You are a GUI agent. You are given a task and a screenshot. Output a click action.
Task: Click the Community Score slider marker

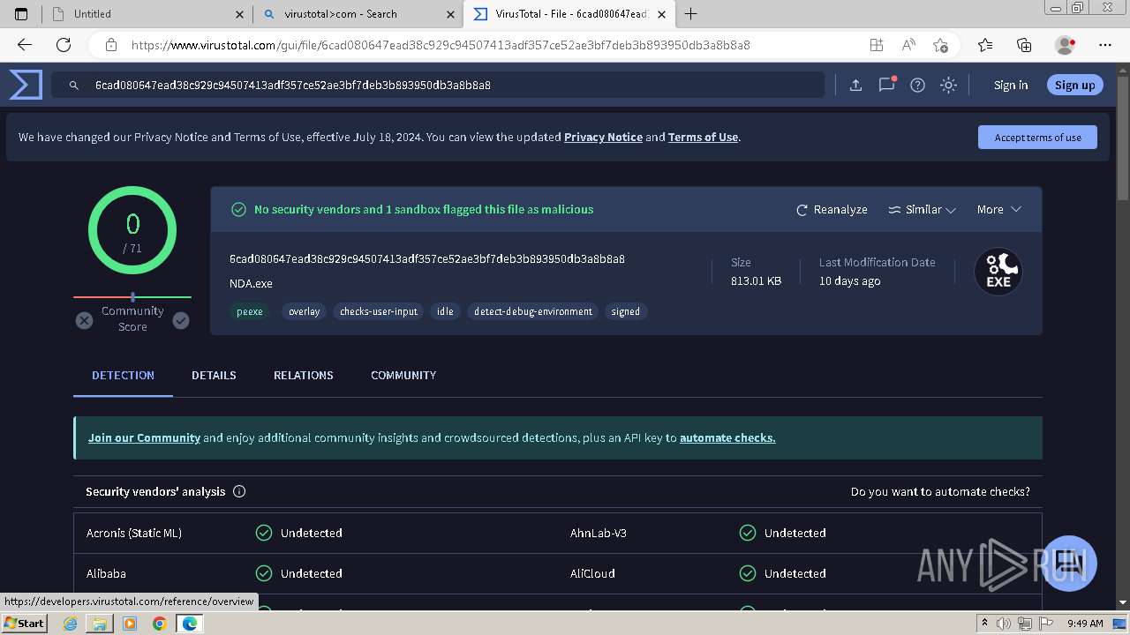pyautogui.click(x=132, y=297)
